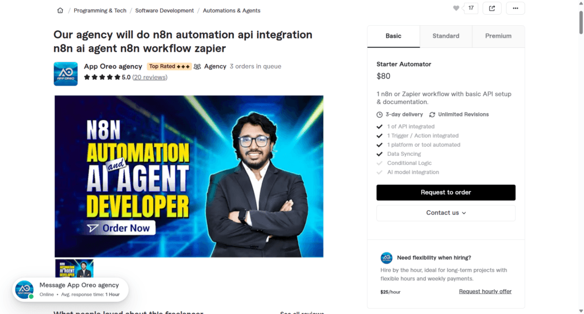Click the 3-day delivery clock icon
The width and height of the screenshot is (584, 314).
[379, 115]
